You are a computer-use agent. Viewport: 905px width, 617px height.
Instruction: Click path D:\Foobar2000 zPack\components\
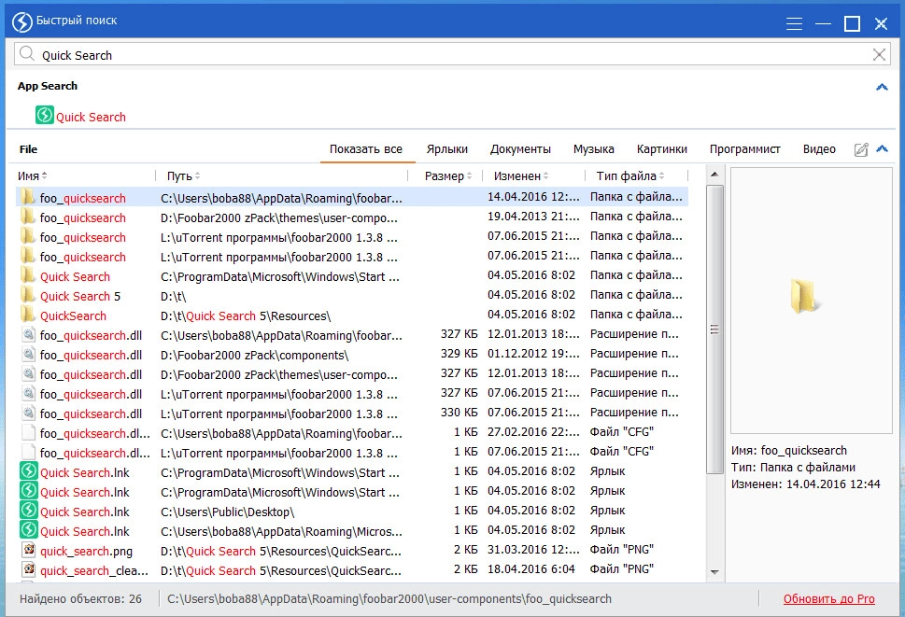[x=255, y=356]
